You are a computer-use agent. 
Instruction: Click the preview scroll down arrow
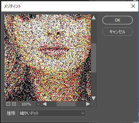point(93,98)
